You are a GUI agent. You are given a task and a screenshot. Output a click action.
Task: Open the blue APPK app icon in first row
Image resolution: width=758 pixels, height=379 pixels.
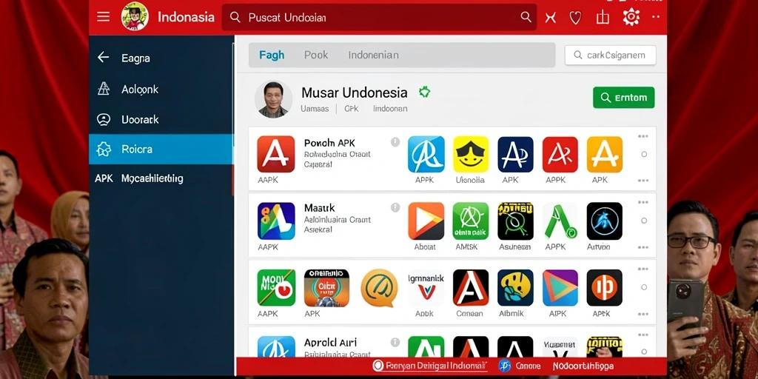[x=426, y=154]
